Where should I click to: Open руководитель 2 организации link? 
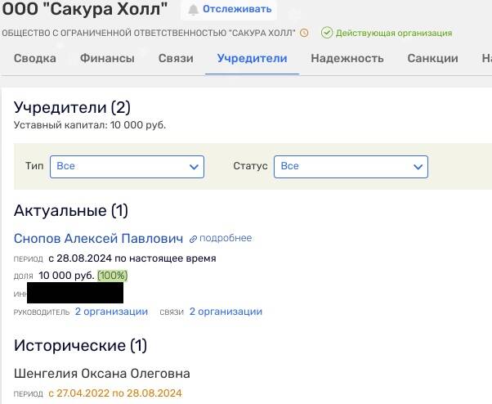tap(111, 312)
